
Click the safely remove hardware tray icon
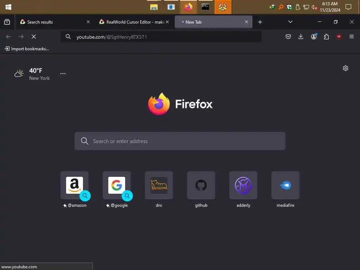[x=298, y=7]
